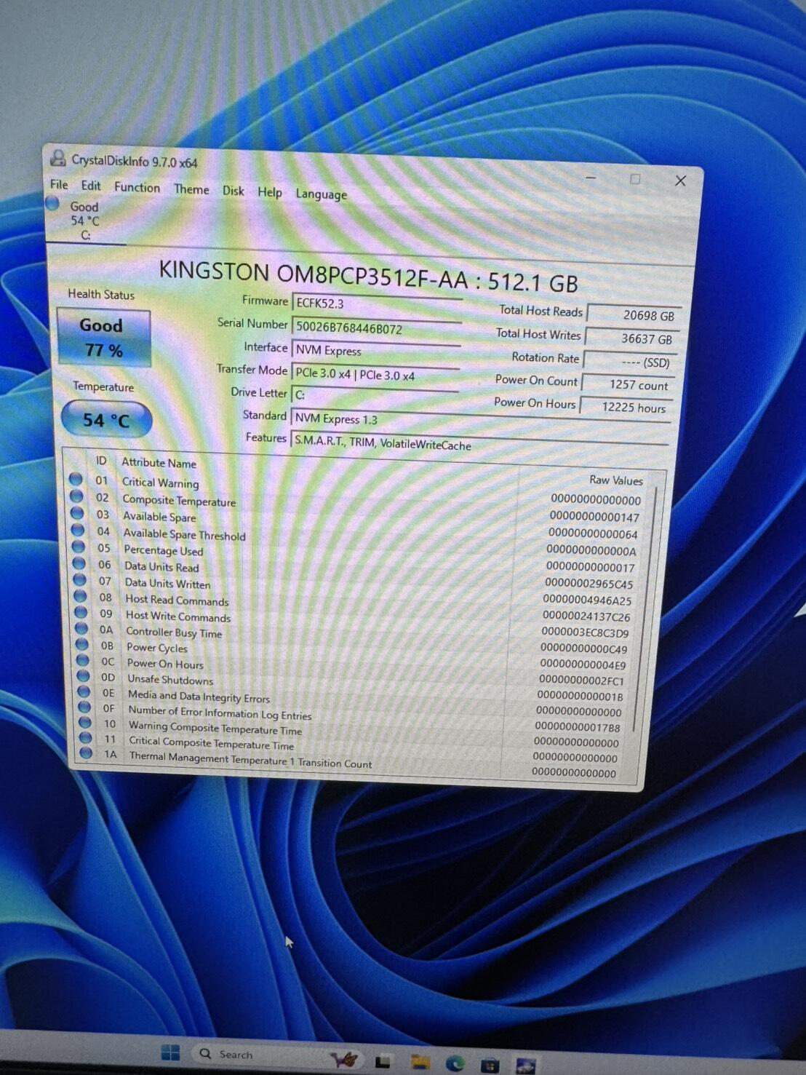Screen dimensions: 806x1075
Task: Click the Firmware field ECFK52.3
Action: point(377,304)
